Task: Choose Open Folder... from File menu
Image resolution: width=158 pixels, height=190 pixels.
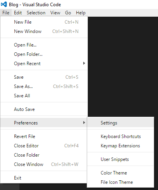Action: 44,54
